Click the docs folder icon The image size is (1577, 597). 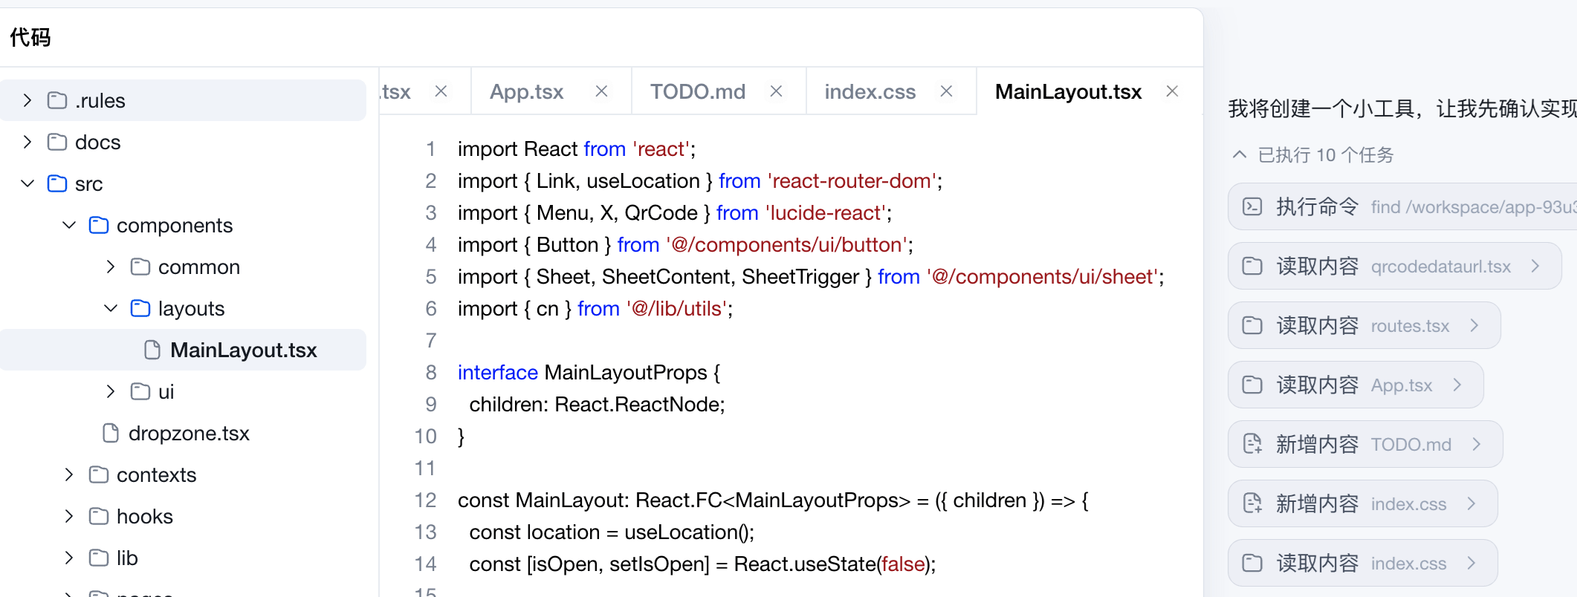pos(57,142)
